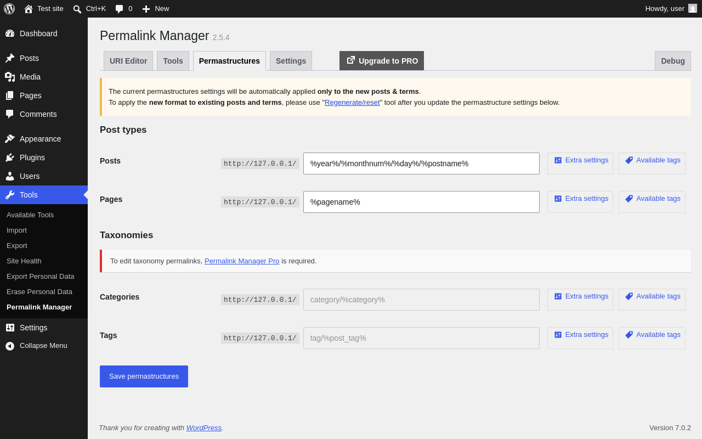Click the Save permastructures button
Viewport: 702px width, 439px height.
144,376
